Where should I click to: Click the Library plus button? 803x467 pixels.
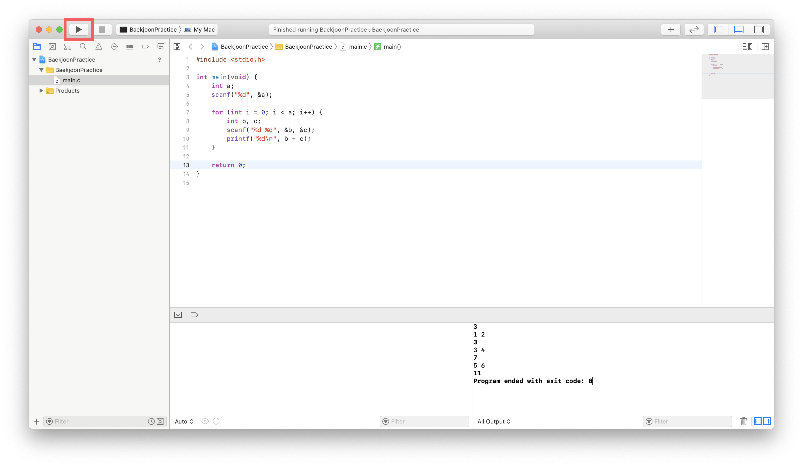pyautogui.click(x=671, y=30)
